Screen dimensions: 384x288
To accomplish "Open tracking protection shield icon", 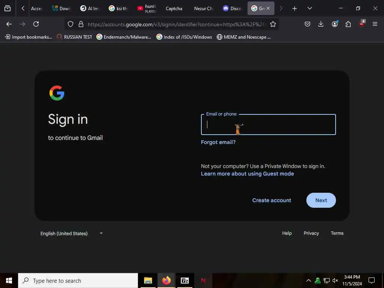I will tap(70, 24).
